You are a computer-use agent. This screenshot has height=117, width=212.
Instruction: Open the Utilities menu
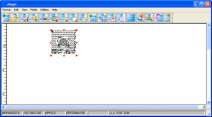pyautogui.click(x=44, y=10)
